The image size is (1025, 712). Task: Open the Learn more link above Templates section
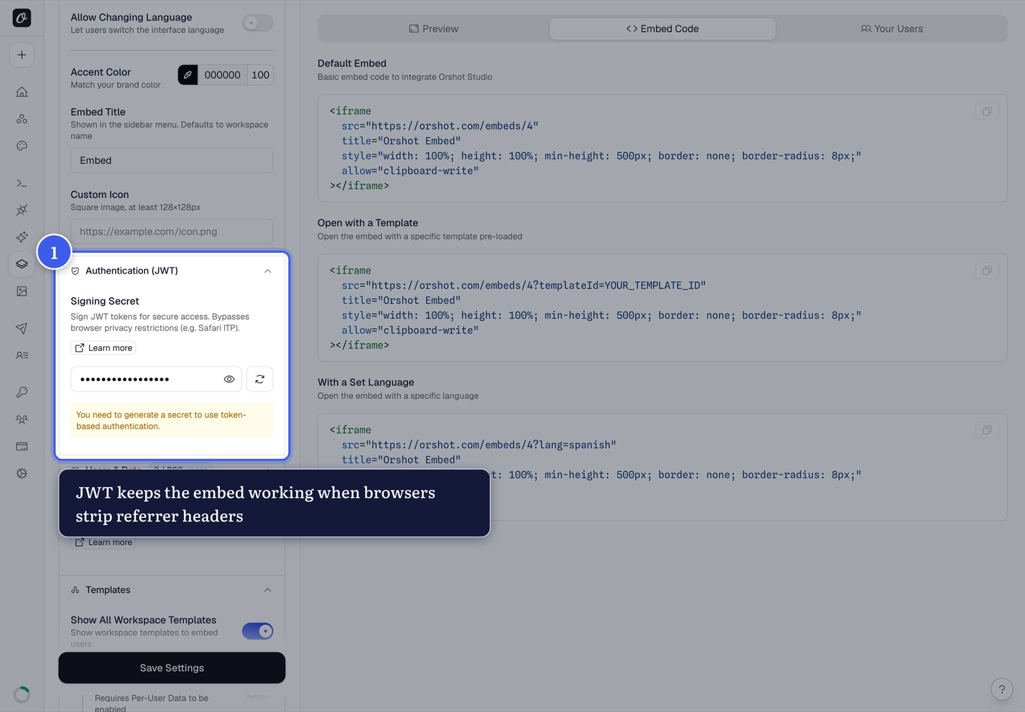point(104,542)
